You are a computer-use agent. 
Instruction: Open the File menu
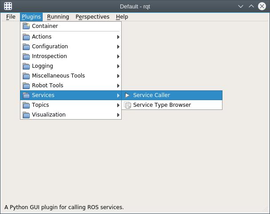tap(11, 17)
